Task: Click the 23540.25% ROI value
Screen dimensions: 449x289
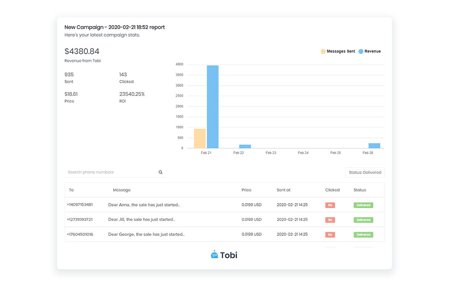Action: pyautogui.click(x=132, y=94)
